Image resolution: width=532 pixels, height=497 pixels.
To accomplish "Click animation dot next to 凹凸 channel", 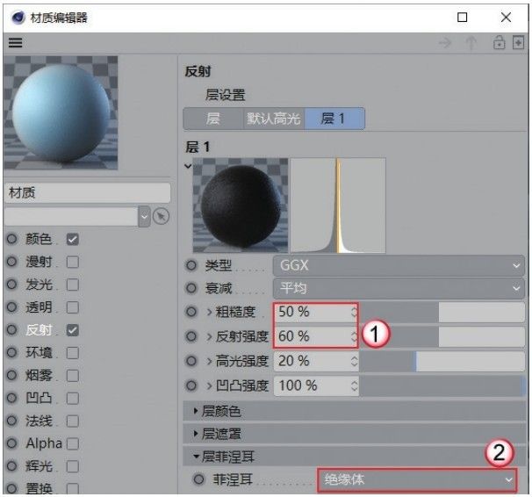I will click(x=12, y=398).
